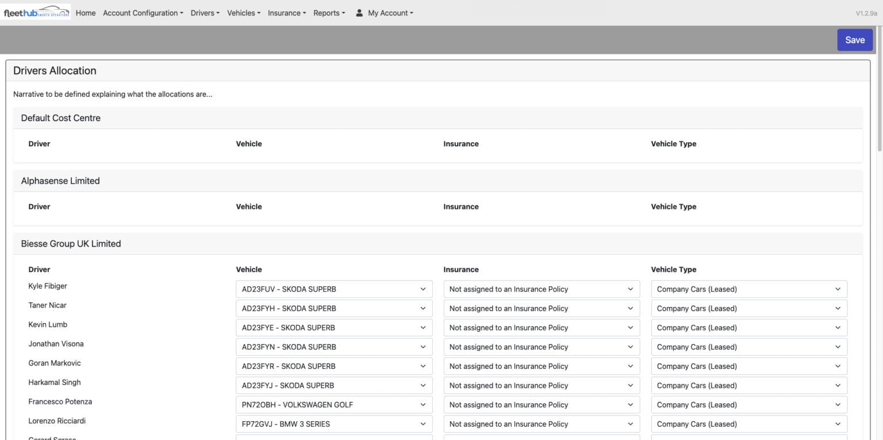The width and height of the screenshot is (883, 440).
Task: Open the Reports menu
Action: click(x=328, y=13)
